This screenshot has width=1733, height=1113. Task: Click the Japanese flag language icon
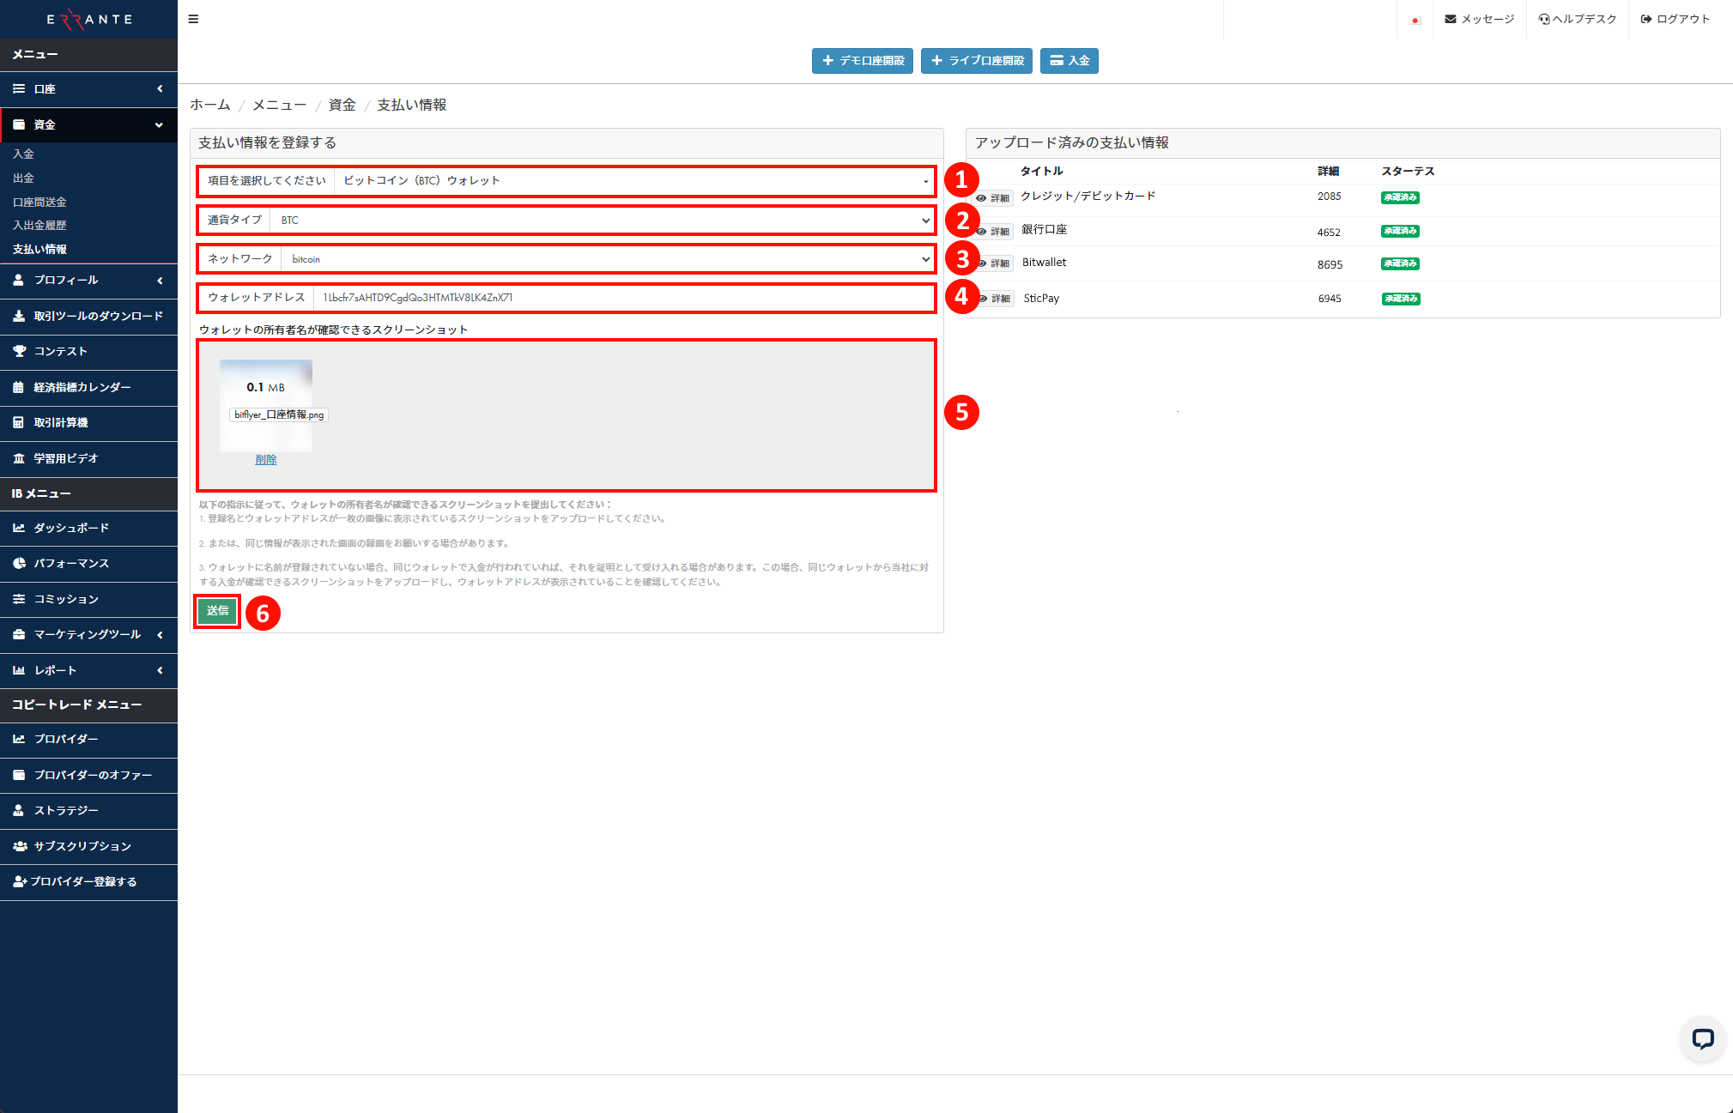(x=1415, y=20)
